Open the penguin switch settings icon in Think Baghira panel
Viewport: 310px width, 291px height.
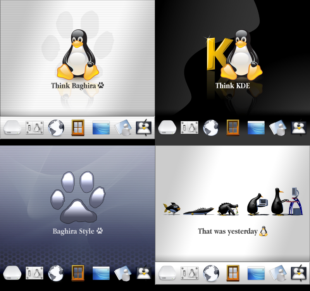pos(34,128)
